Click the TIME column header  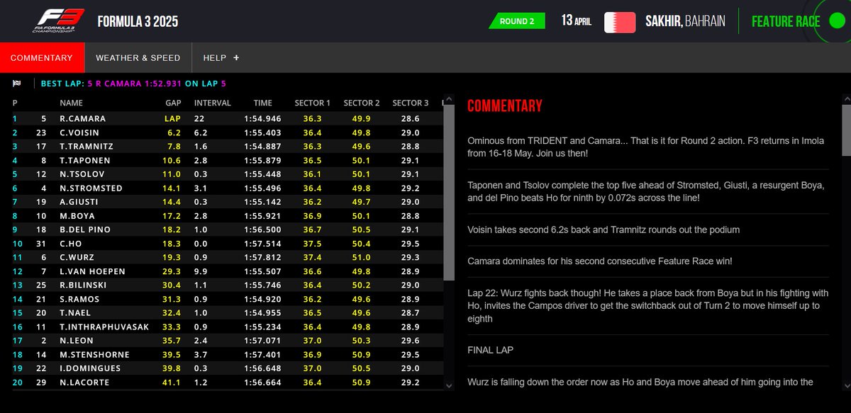coord(262,103)
